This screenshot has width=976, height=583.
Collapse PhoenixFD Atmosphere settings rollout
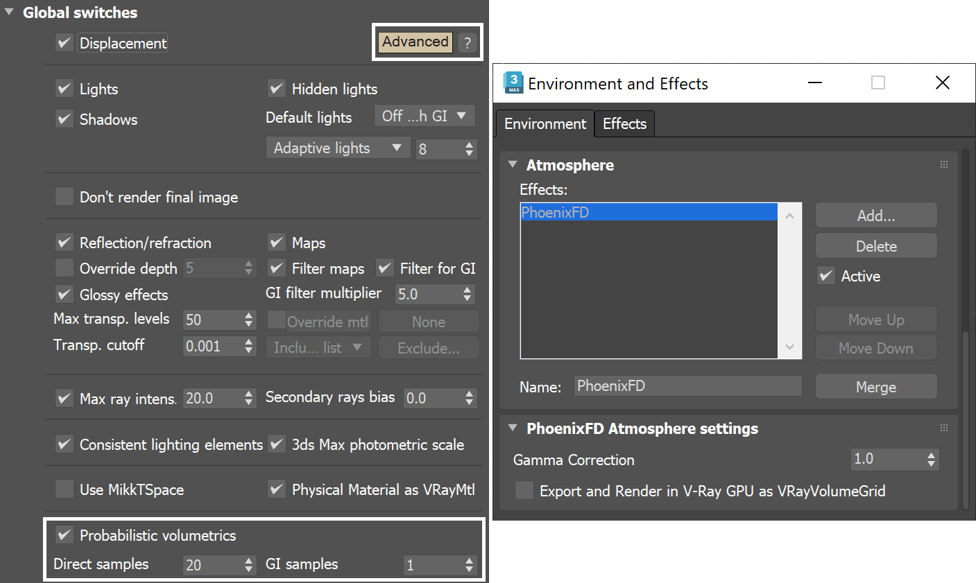tap(513, 428)
